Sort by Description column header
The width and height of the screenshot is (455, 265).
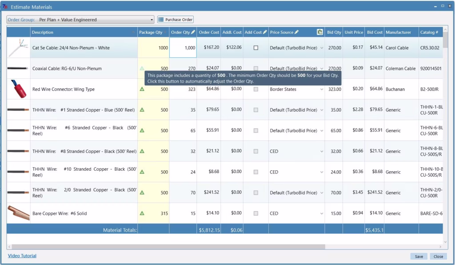pos(84,32)
